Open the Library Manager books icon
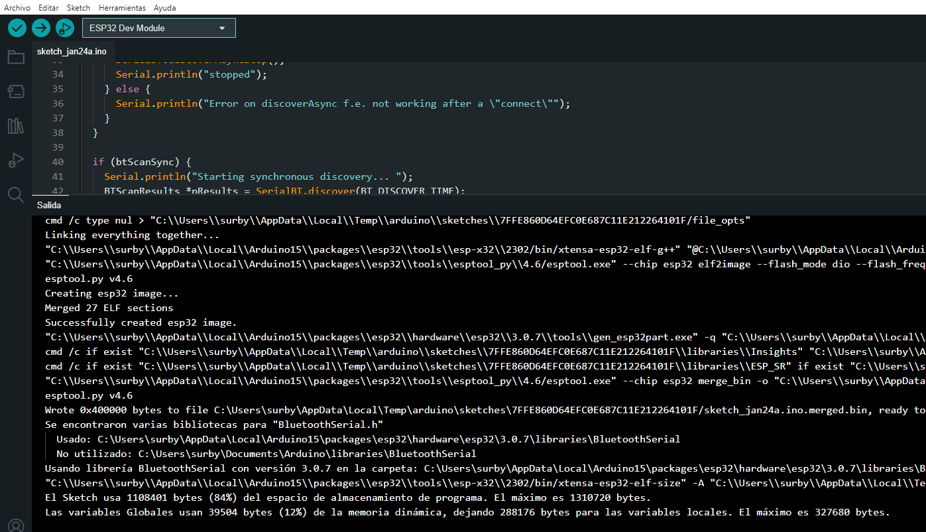The height and width of the screenshot is (532, 926). 16,125
